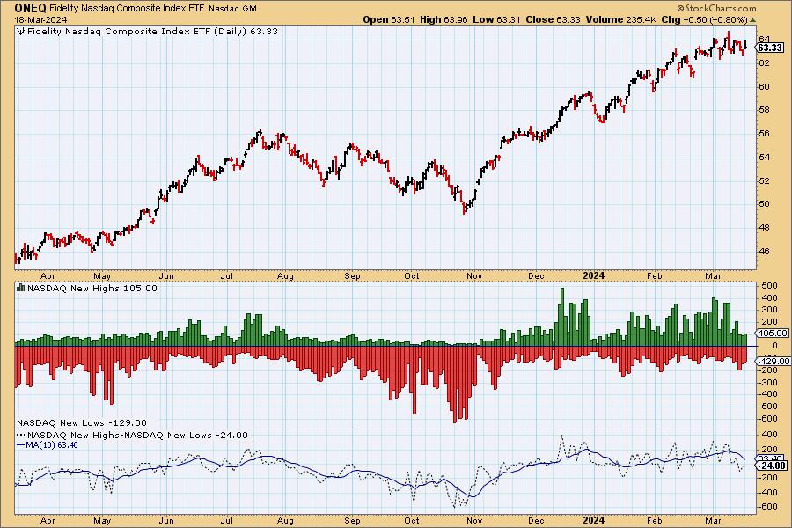The width and height of the screenshot is (792, 528).
Task: Click the 64 label on the price axis
Action: click(764, 39)
